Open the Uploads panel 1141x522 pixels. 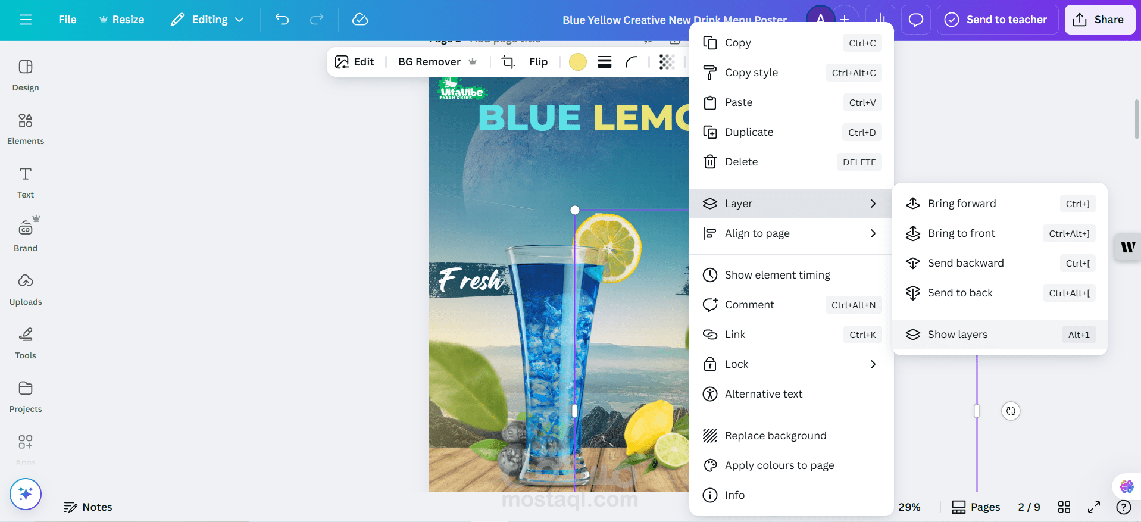point(26,289)
